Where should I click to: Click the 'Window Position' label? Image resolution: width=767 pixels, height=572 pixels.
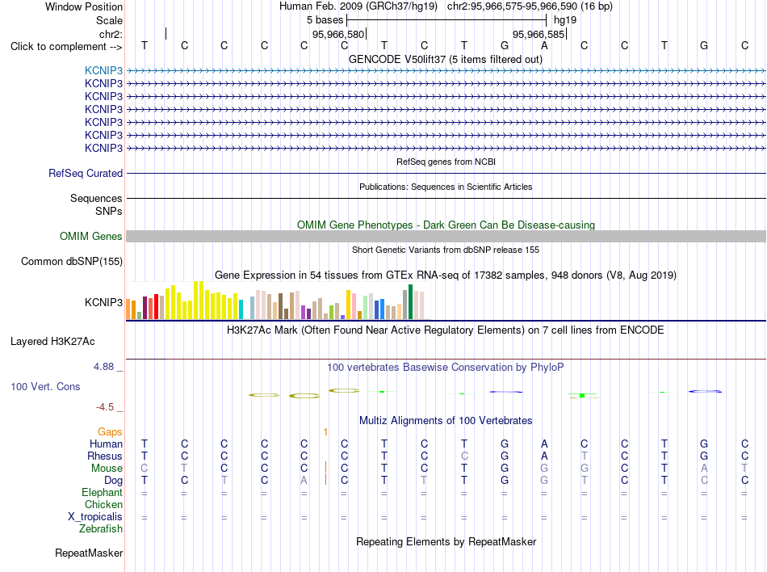[84, 6]
